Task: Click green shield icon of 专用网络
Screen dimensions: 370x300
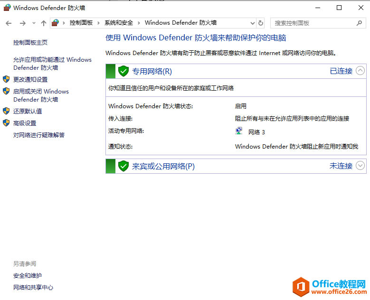Action: (123, 71)
